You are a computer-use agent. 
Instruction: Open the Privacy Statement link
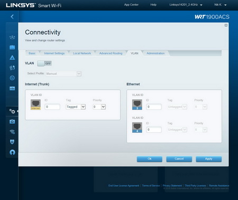pyautogui.click(x=172, y=186)
